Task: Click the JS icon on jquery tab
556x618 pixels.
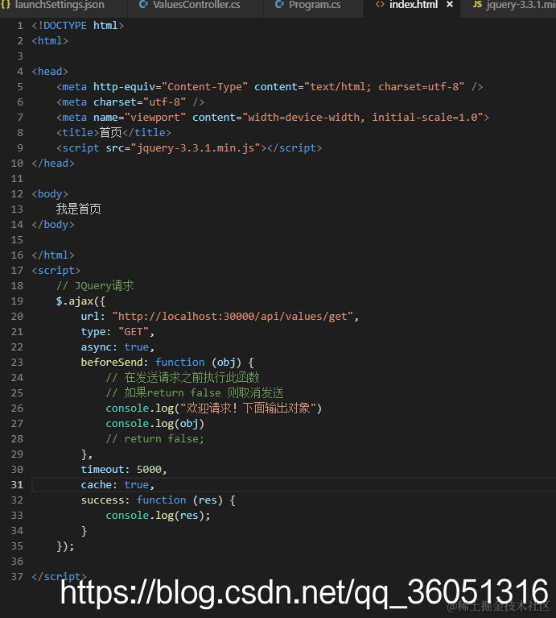Action: point(477,5)
